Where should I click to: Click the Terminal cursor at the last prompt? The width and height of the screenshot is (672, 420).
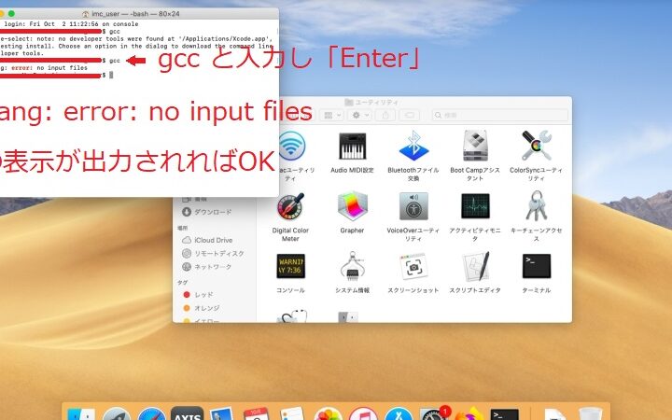click(111, 75)
